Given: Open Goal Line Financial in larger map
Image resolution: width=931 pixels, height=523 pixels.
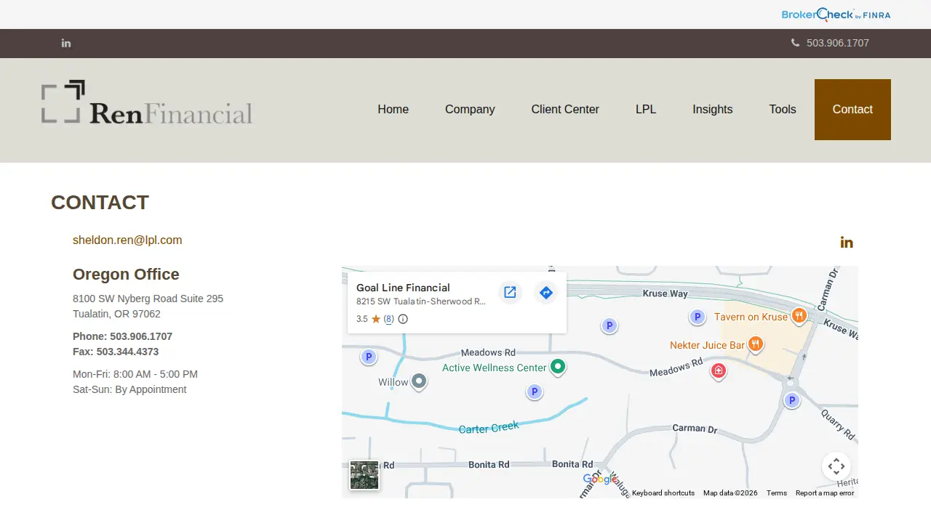Looking at the screenshot, I should [x=510, y=293].
